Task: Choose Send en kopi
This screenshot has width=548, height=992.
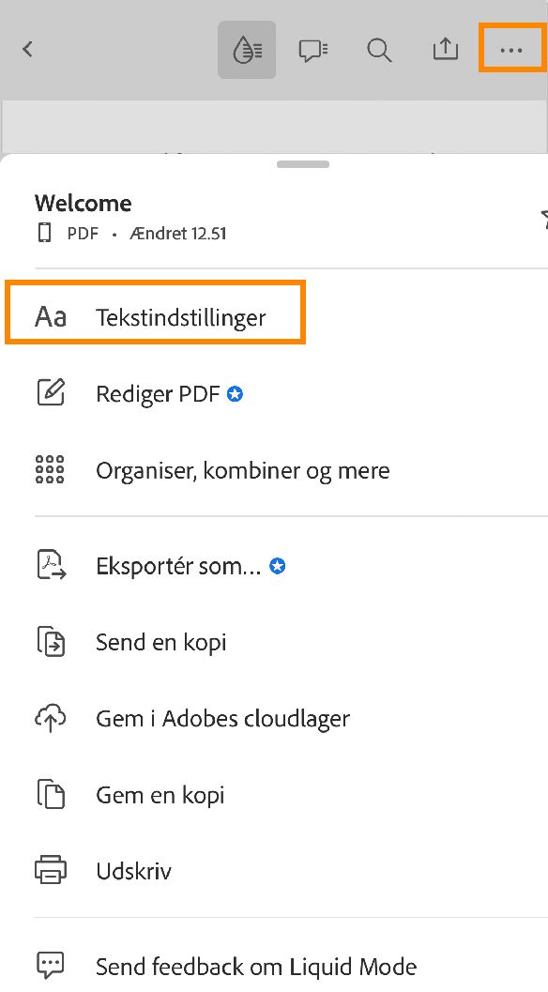Action: coord(160,642)
